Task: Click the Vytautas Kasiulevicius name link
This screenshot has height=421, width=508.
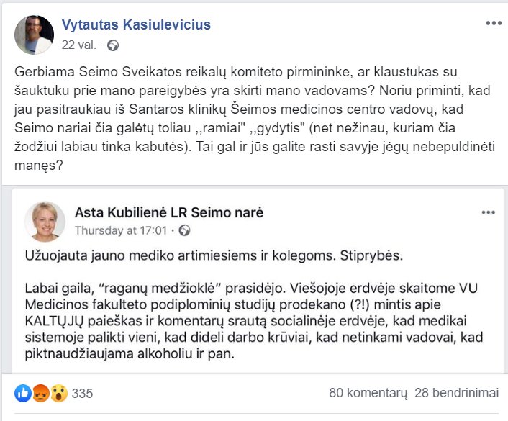Action: pyautogui.click(x=136, y=24)
